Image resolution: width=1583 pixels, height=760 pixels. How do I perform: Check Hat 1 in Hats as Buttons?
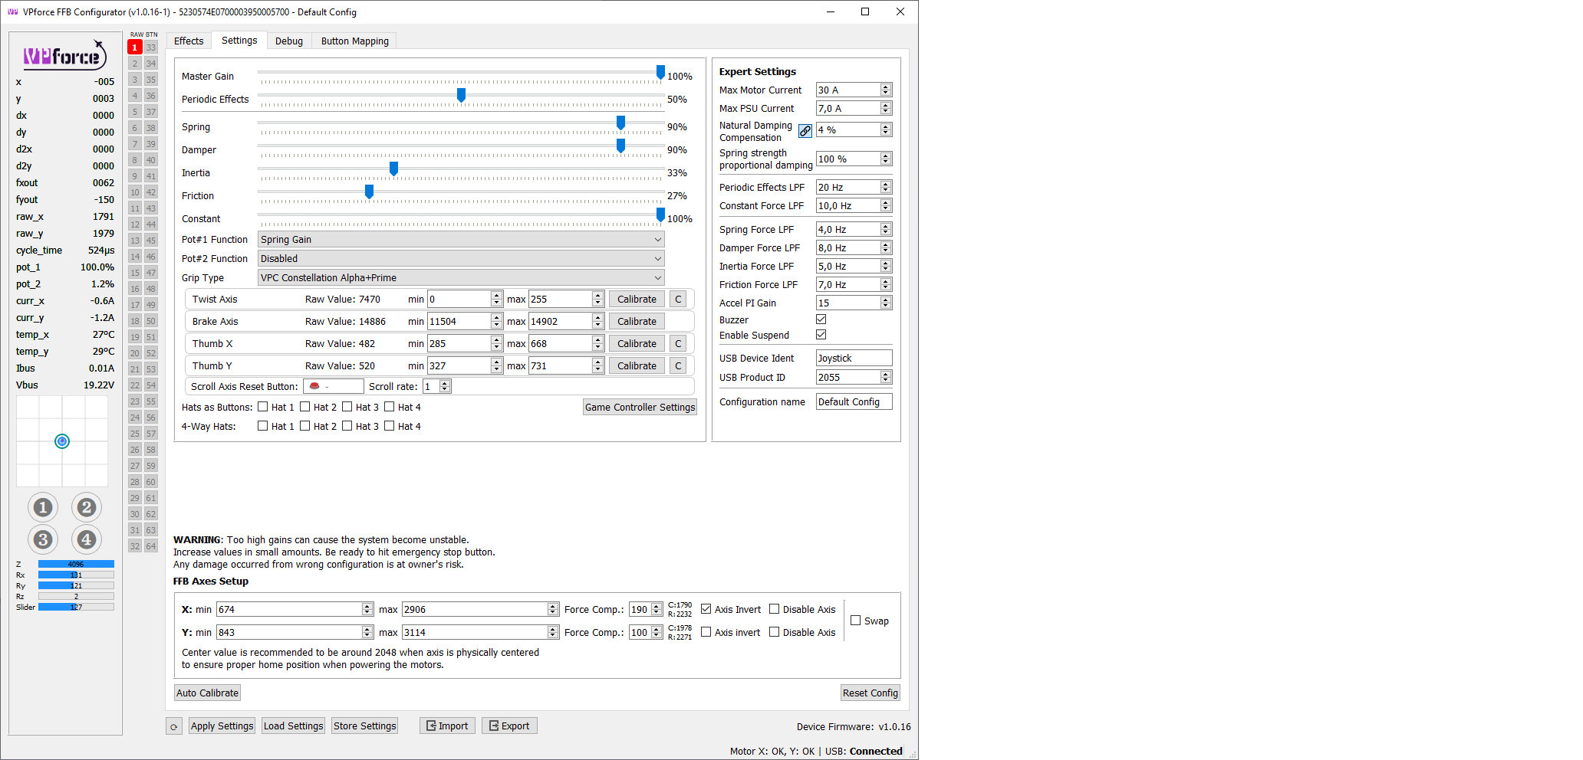coord(263,407)
